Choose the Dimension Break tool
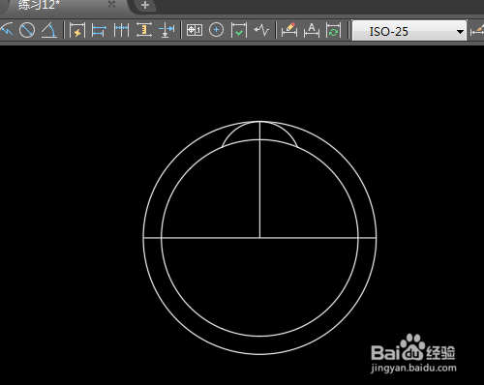 [166, 31]
